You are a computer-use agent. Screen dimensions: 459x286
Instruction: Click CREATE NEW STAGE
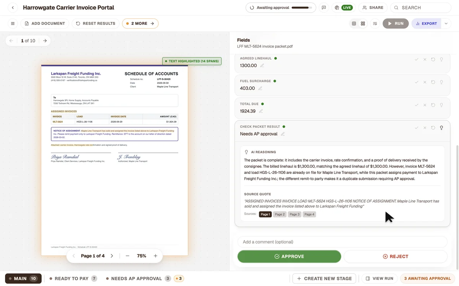[324, 278]
